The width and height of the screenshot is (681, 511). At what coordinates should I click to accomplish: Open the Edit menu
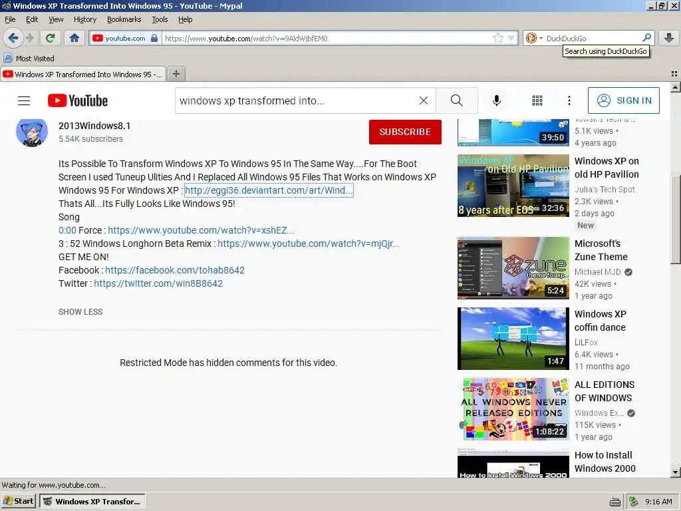(32, 19)
